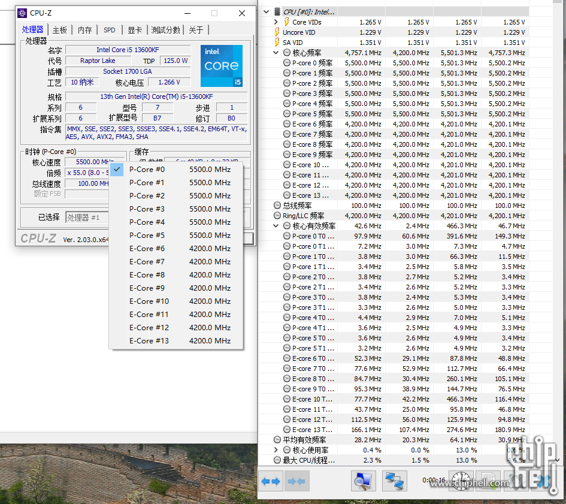
Task: Open the 关于 tab
Action: 196,30
